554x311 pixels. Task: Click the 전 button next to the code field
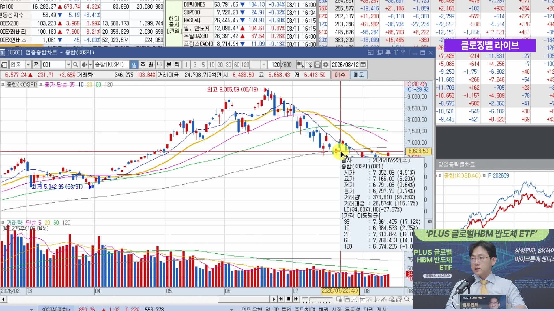click(x=36, y=65)
